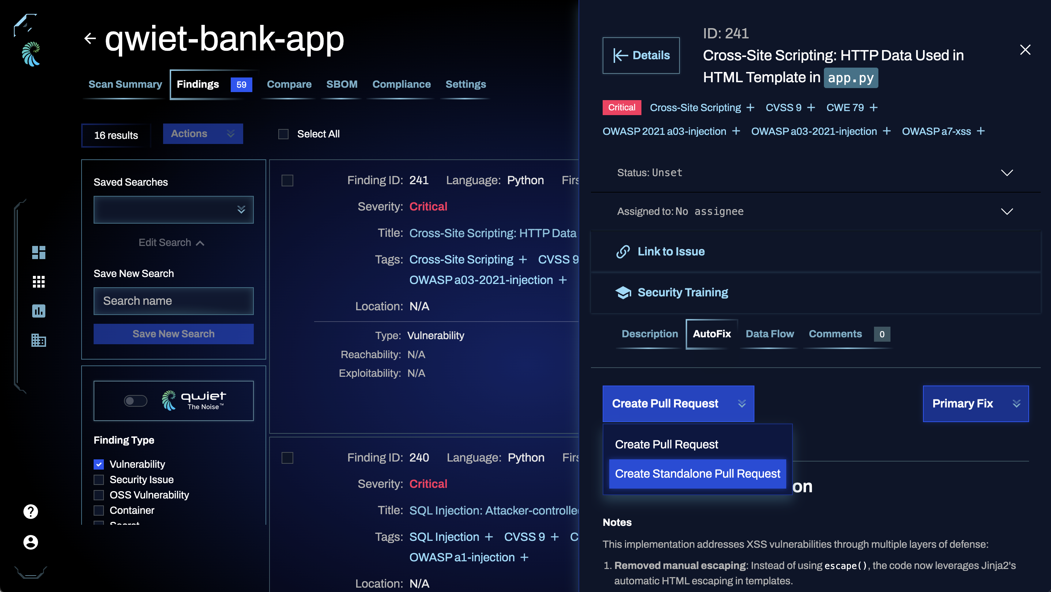This screenshot has height=592, width=1051.
Task: Uncheck the Vulnerability finding type
Action: click(x=99, y=464)
